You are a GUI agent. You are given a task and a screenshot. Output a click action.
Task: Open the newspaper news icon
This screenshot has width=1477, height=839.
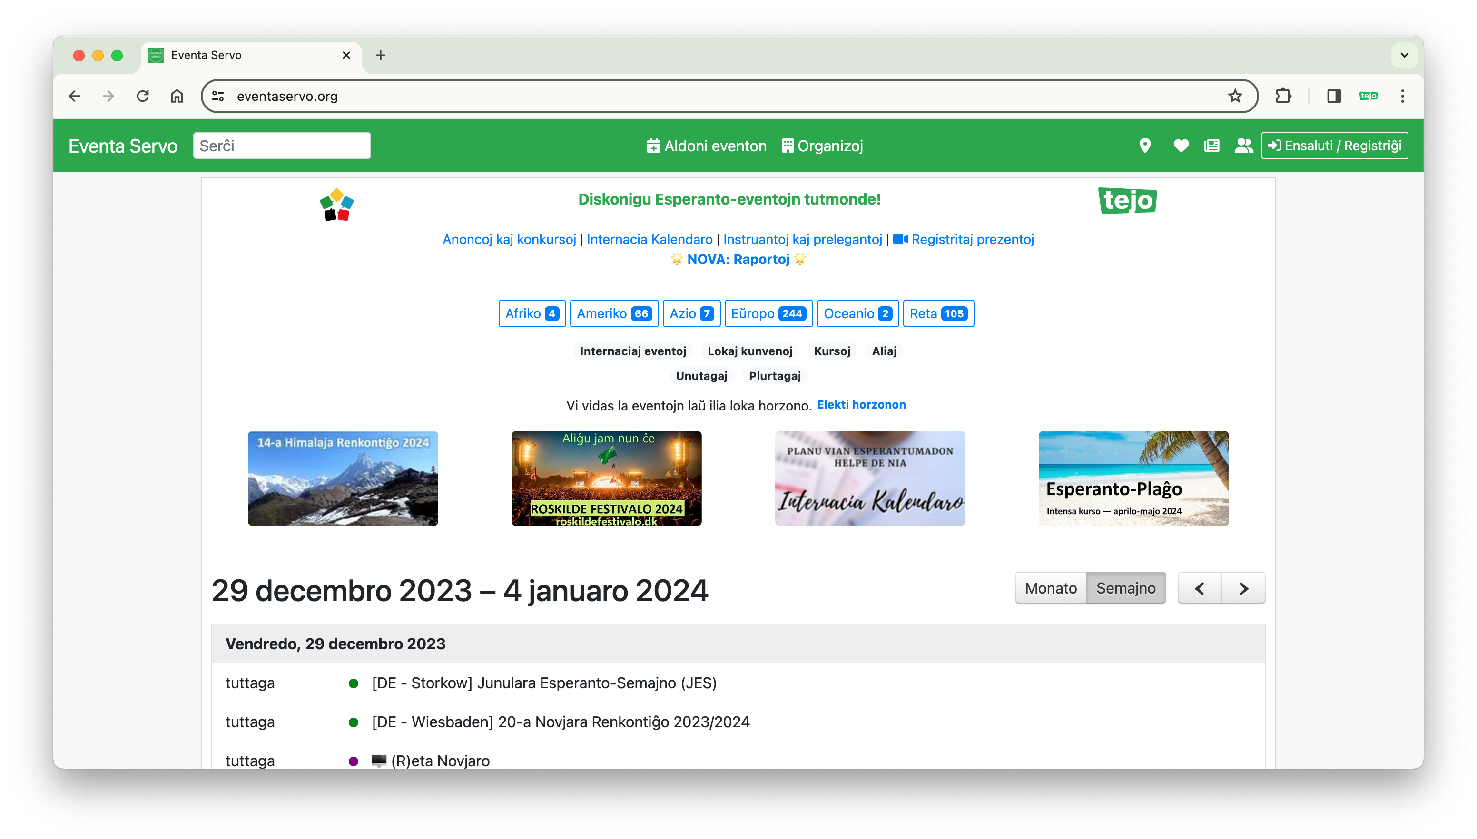pyautogui.click(x=1212, y=146)
